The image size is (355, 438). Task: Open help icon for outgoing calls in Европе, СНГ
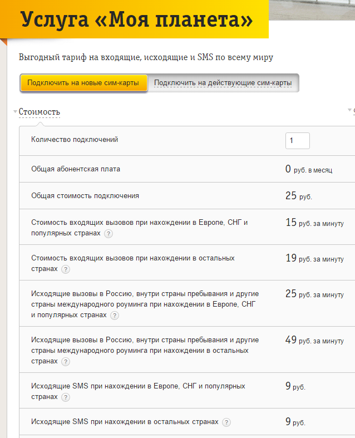coord(115,316)
